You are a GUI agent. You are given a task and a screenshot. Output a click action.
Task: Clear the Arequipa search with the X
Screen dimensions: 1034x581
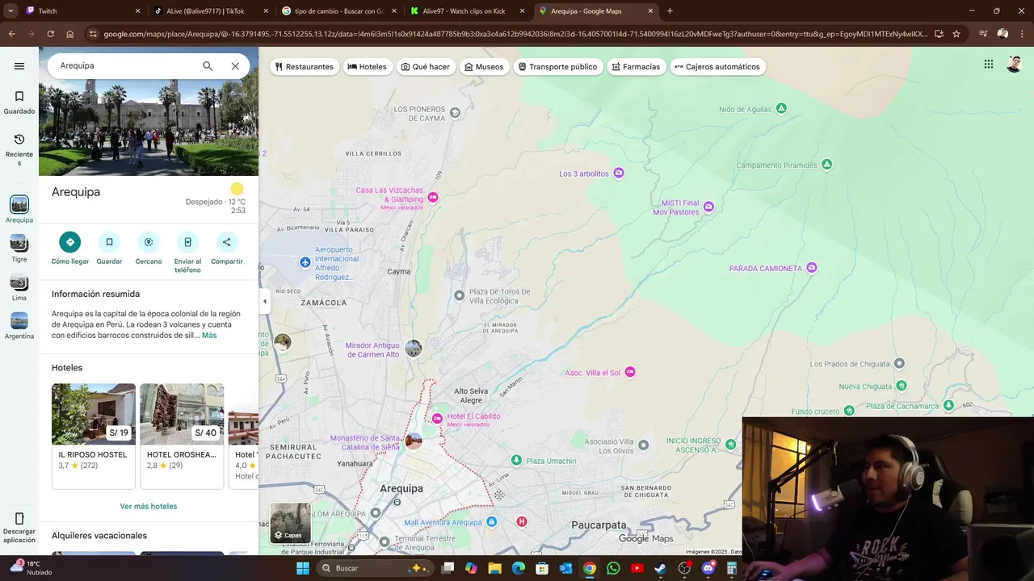pyautogui.click(x=235, y=66)
